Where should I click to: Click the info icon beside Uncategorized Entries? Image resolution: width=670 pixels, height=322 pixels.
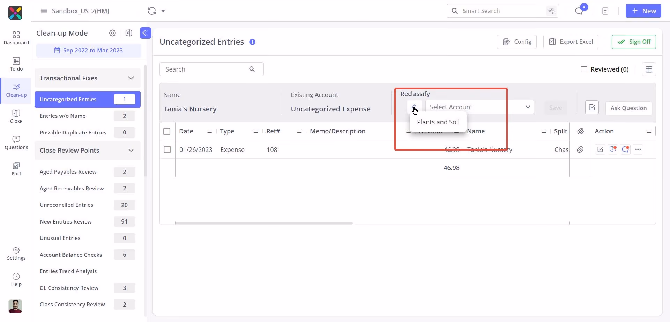click(252, 42)
